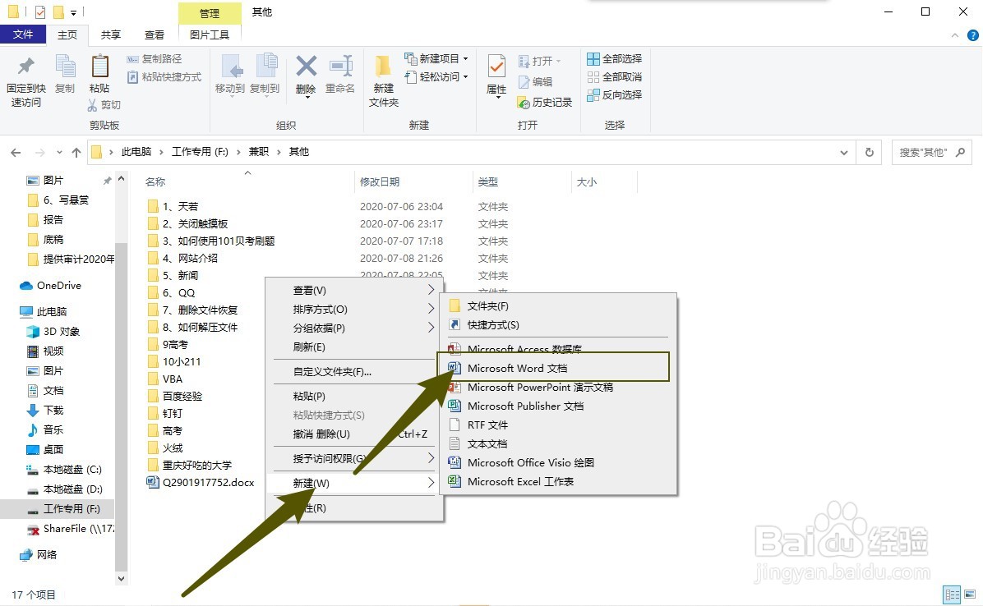Screen dimensions: 983x606
Task: Click the Pin to Quick Access icon
Action: [25, 67]
